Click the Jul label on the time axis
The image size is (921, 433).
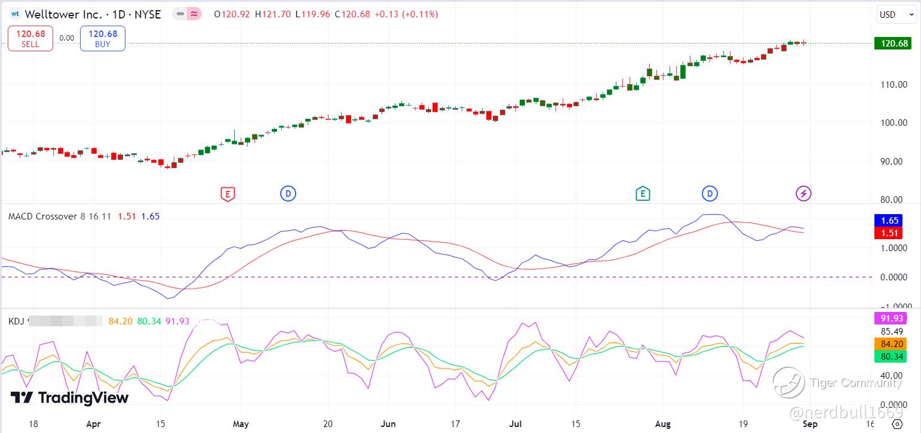tap(515, 425)
